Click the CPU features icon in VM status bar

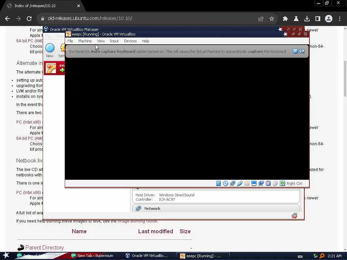pyautogui.click(x=268, y=183)
